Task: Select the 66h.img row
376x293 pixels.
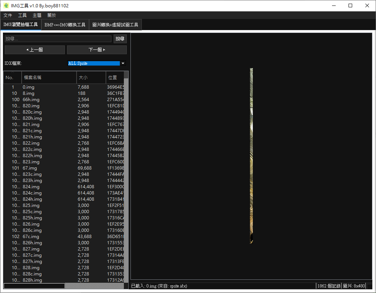Action: coord(64,99)
